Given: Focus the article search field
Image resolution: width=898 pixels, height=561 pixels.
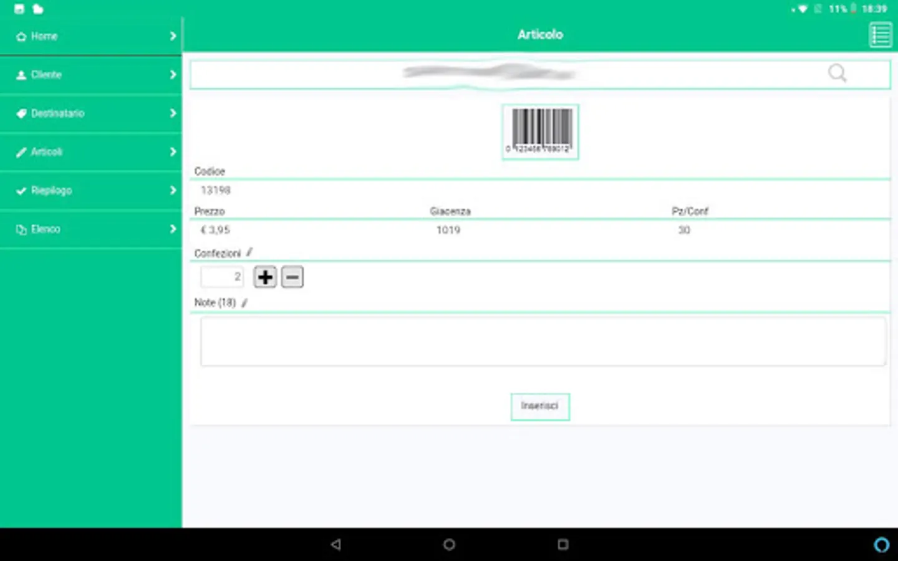Looking at the screenshot, I should [540, 75].
